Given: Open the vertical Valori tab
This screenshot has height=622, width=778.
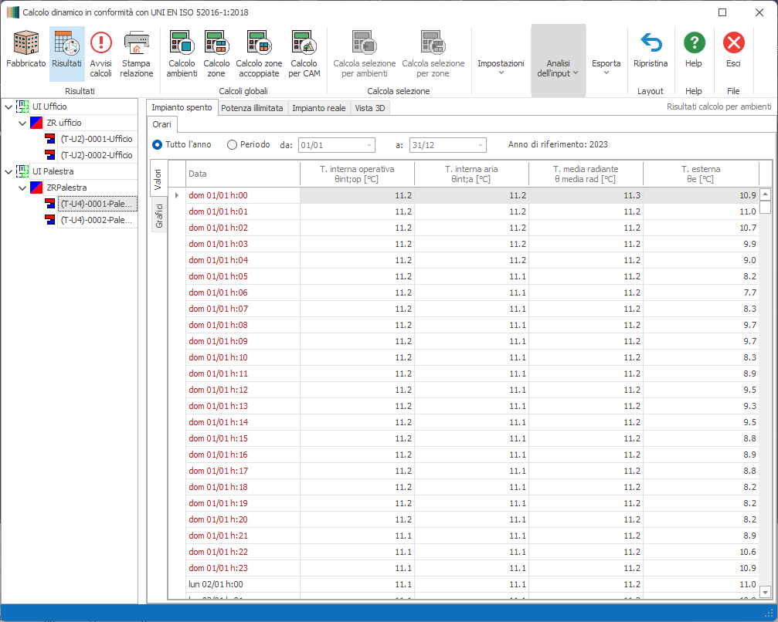Looking at the screenshot, I should point(158,179).
